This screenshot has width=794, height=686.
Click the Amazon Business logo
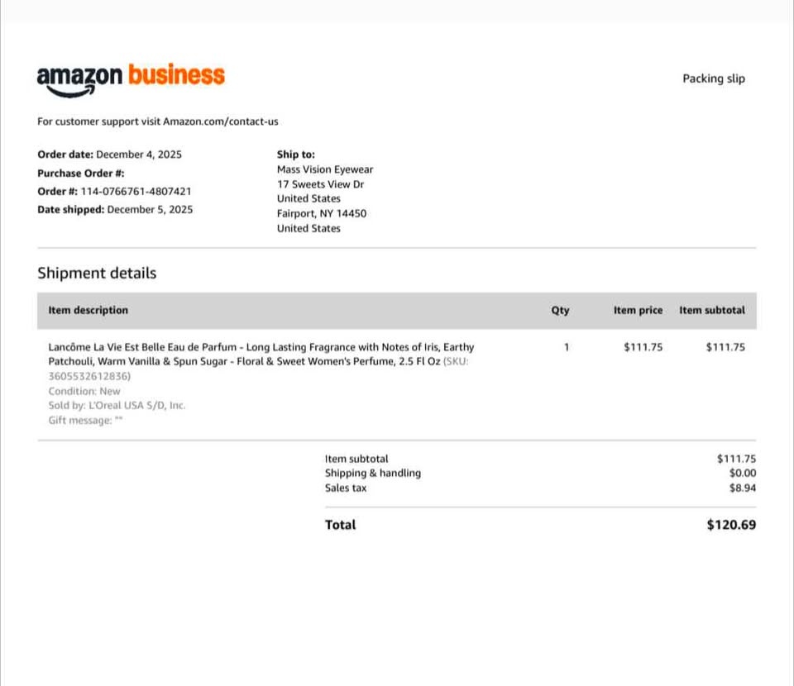click(131, 80)
